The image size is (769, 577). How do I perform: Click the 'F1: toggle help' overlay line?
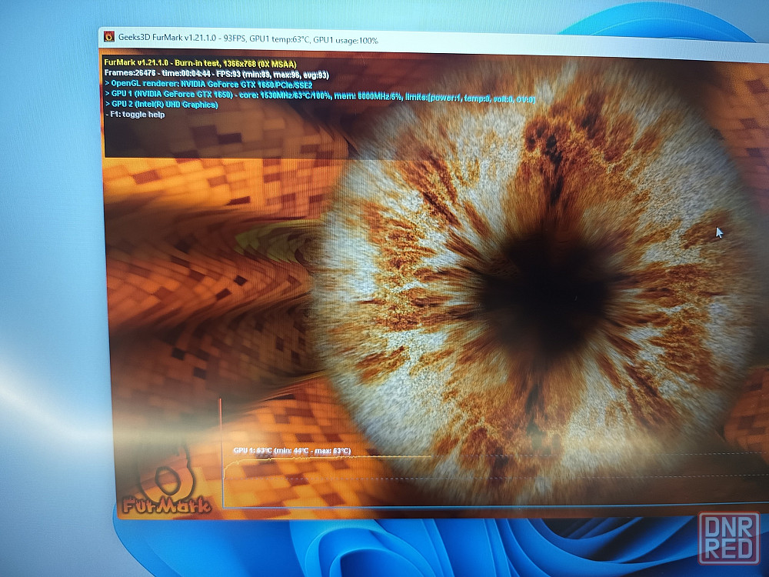click(135, 115)
